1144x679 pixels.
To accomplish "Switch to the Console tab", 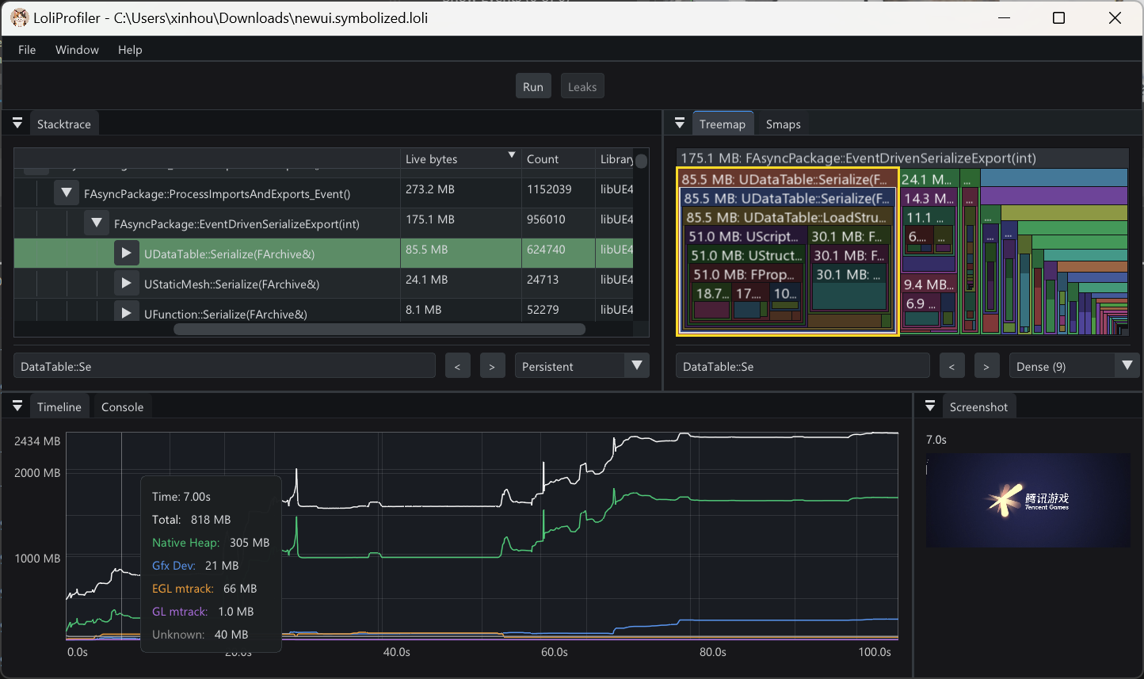I will point(122,406).
